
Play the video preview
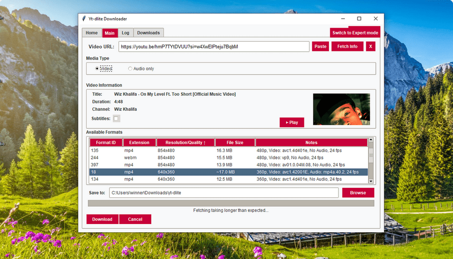tap(292, 122)
